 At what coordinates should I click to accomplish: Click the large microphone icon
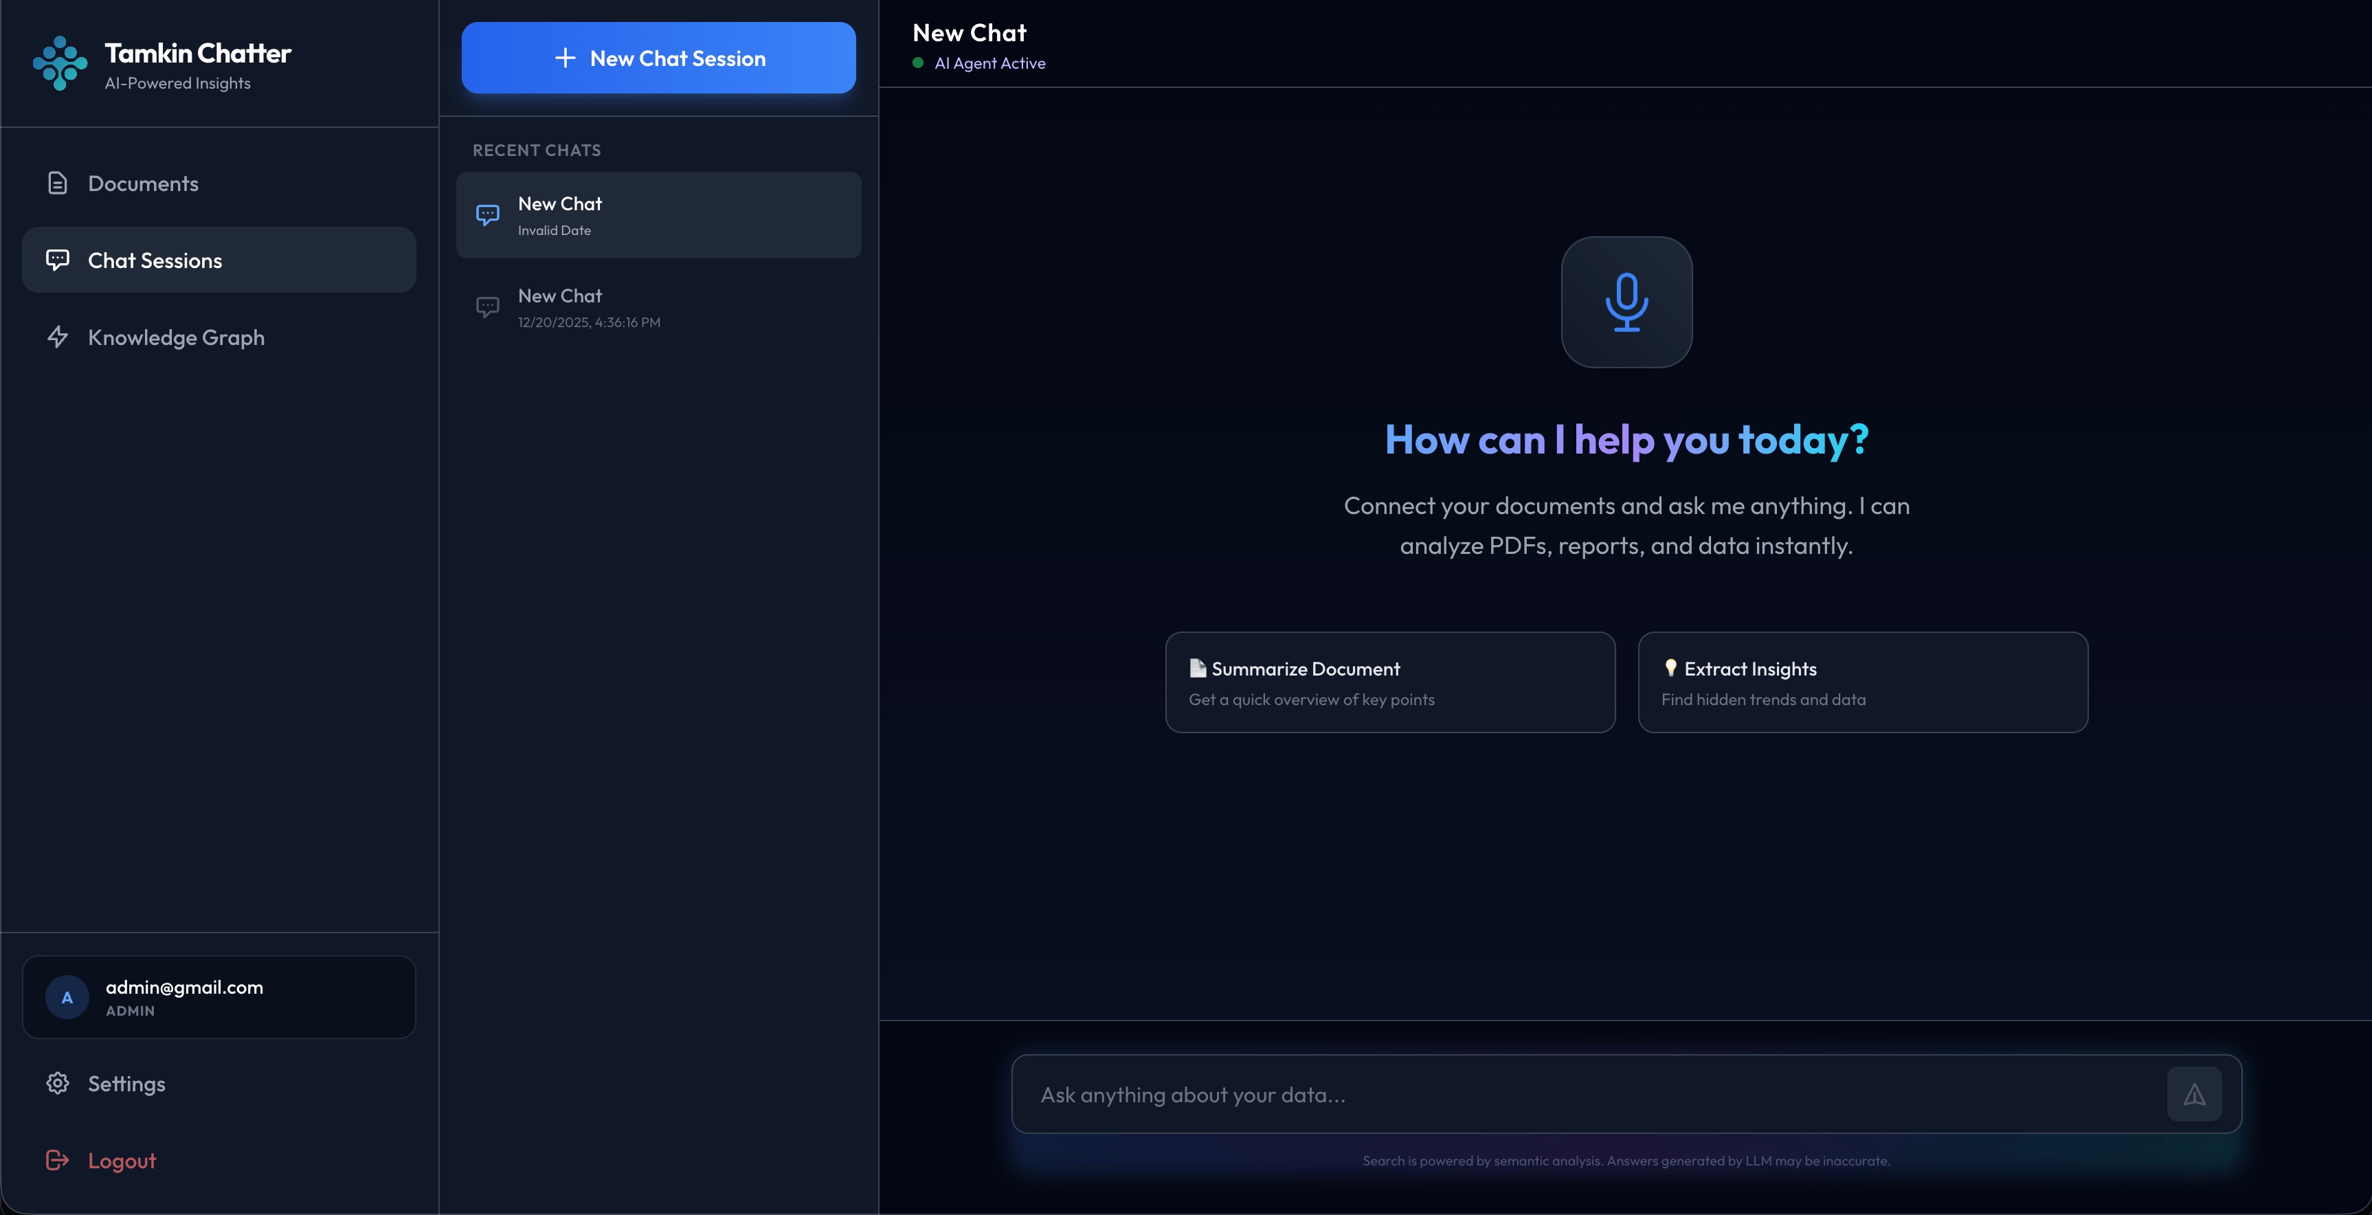[1626, 302]
